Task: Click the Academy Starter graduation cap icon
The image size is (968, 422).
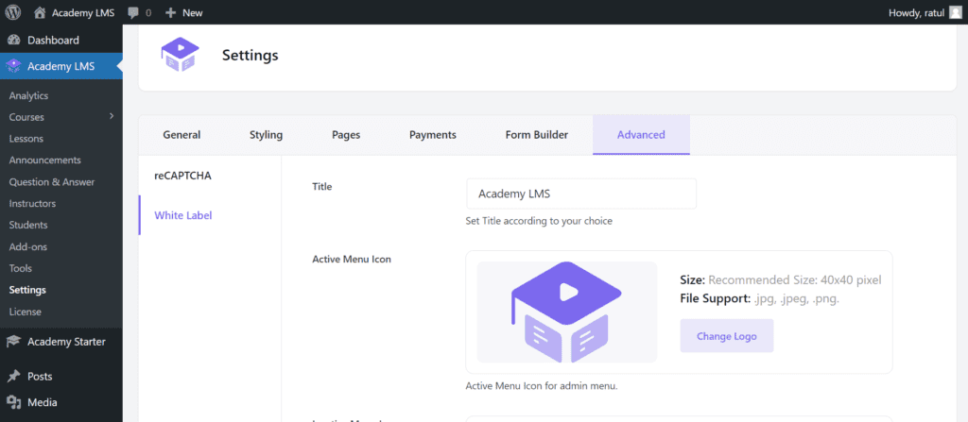Action: pyautogui.click(x=13, y=342)
